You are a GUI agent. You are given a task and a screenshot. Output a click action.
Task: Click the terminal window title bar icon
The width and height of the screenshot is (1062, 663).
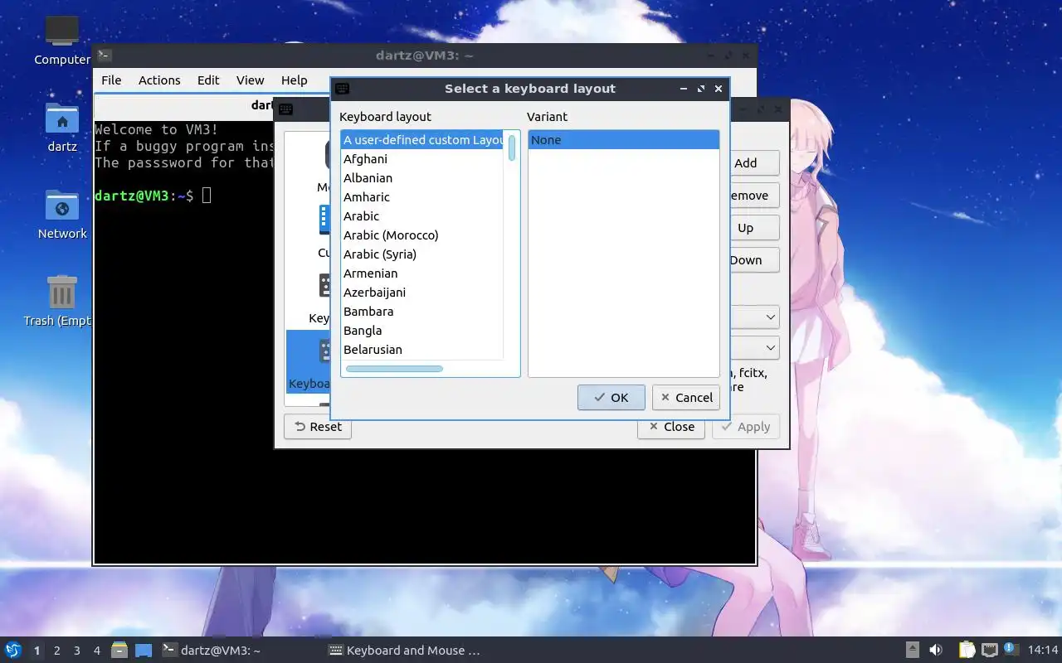tap(104, 56)
